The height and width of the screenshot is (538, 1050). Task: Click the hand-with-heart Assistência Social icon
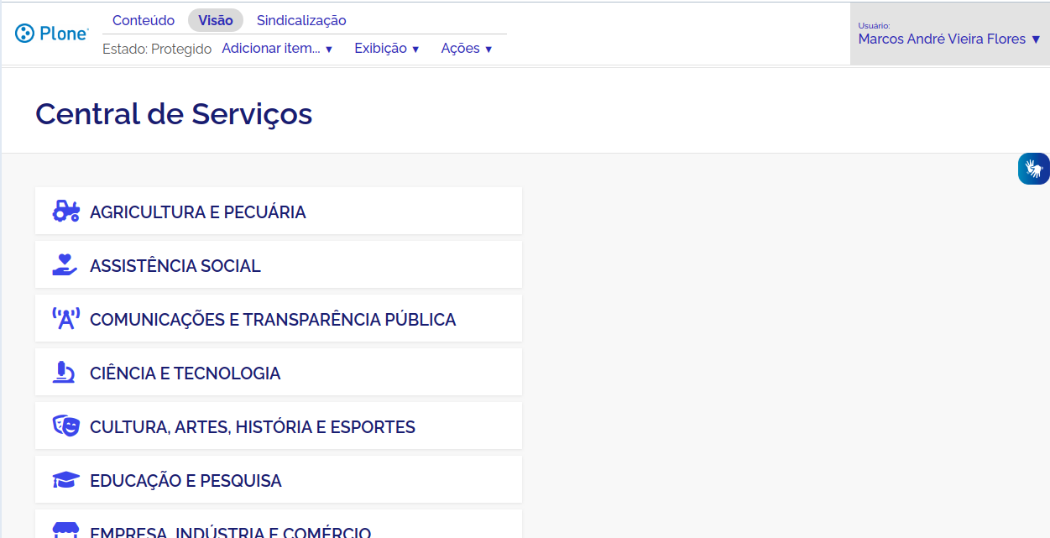(x=65, y=265)
